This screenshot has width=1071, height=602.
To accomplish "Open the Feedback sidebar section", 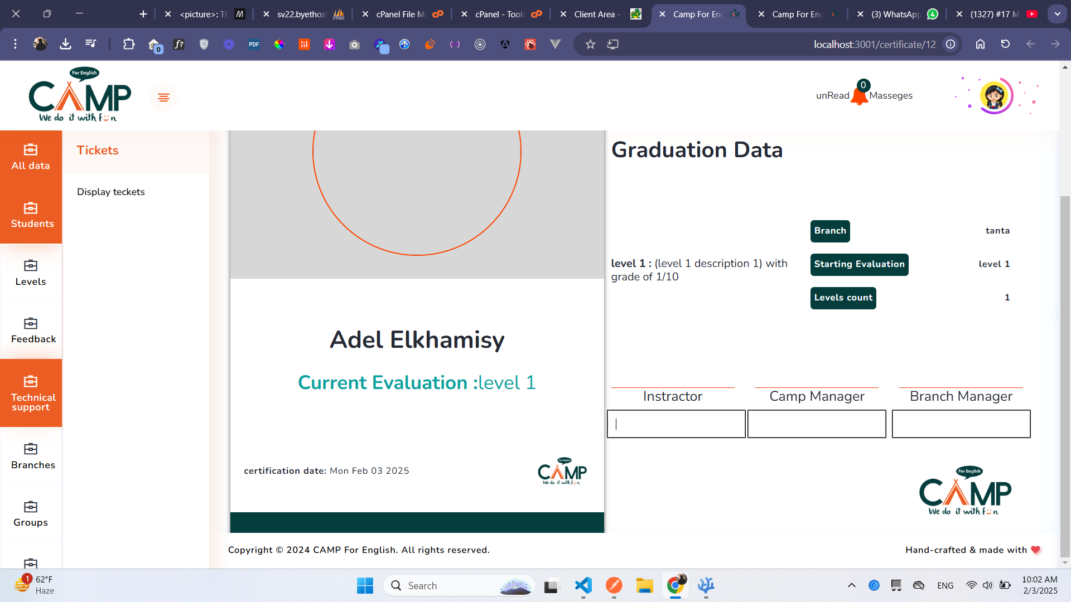I will [31, 330].
